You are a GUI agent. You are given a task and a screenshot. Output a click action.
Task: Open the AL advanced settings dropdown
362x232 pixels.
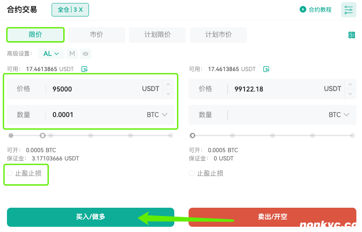click(x=51, y=54)
